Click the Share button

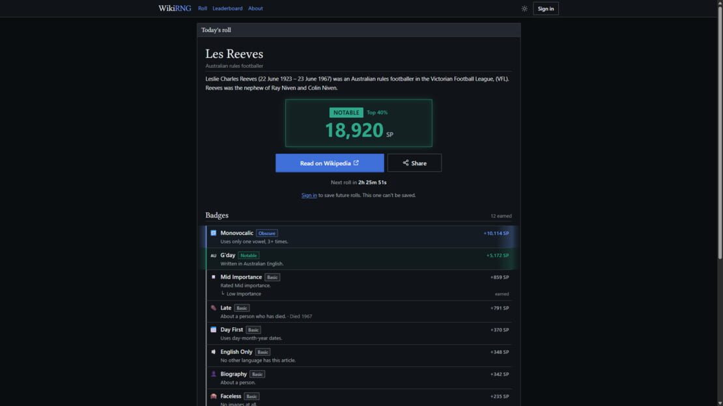[414, 163]
